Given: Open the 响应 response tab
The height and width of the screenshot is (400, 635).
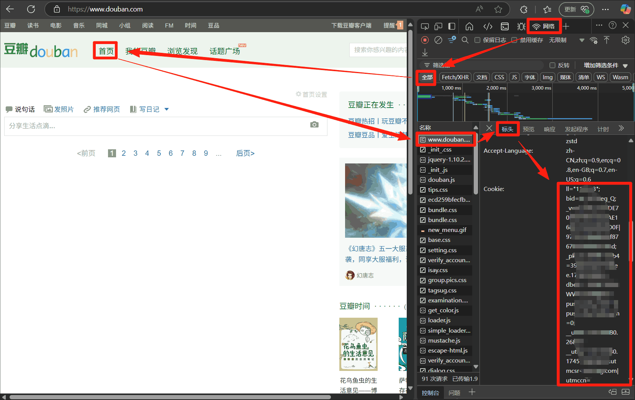Looking at the screenshot, I should tap(550, 129).
